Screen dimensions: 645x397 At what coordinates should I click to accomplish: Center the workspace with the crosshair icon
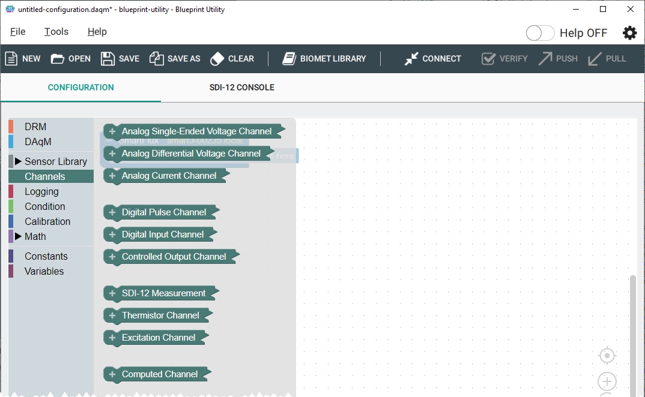point(607,356)
